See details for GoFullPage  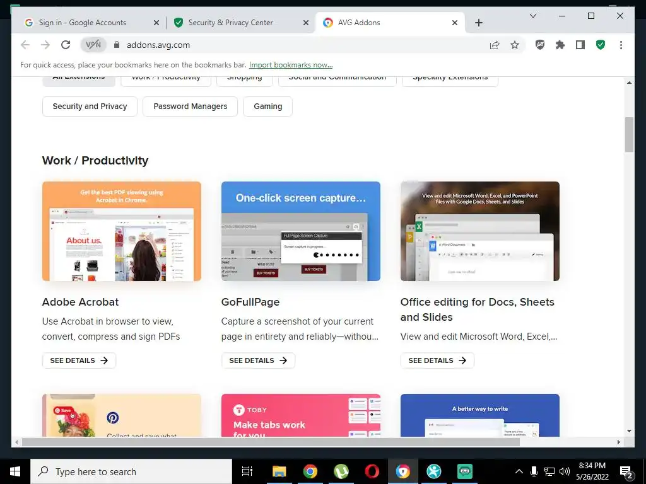click(258, 360)
